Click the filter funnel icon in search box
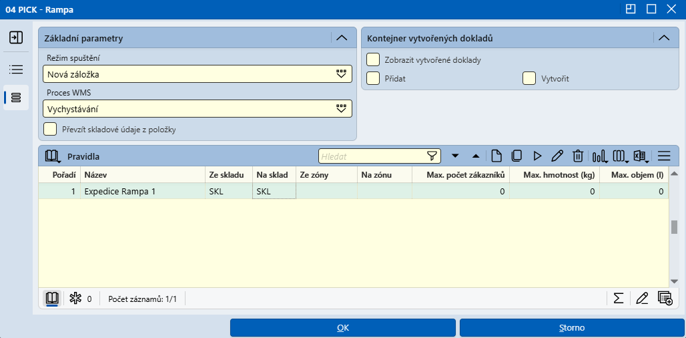686x338 pixels. pyautogui.click(x=432, y=156)
